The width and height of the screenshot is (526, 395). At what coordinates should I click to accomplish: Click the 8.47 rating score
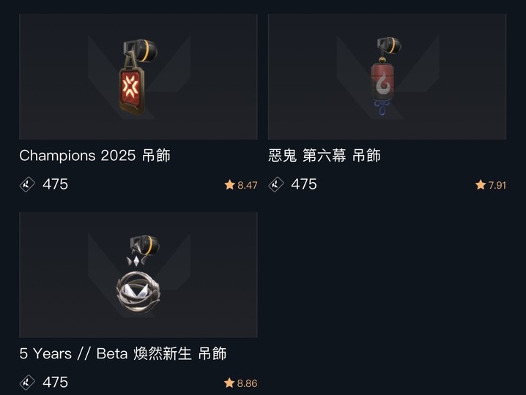[247, 185]
